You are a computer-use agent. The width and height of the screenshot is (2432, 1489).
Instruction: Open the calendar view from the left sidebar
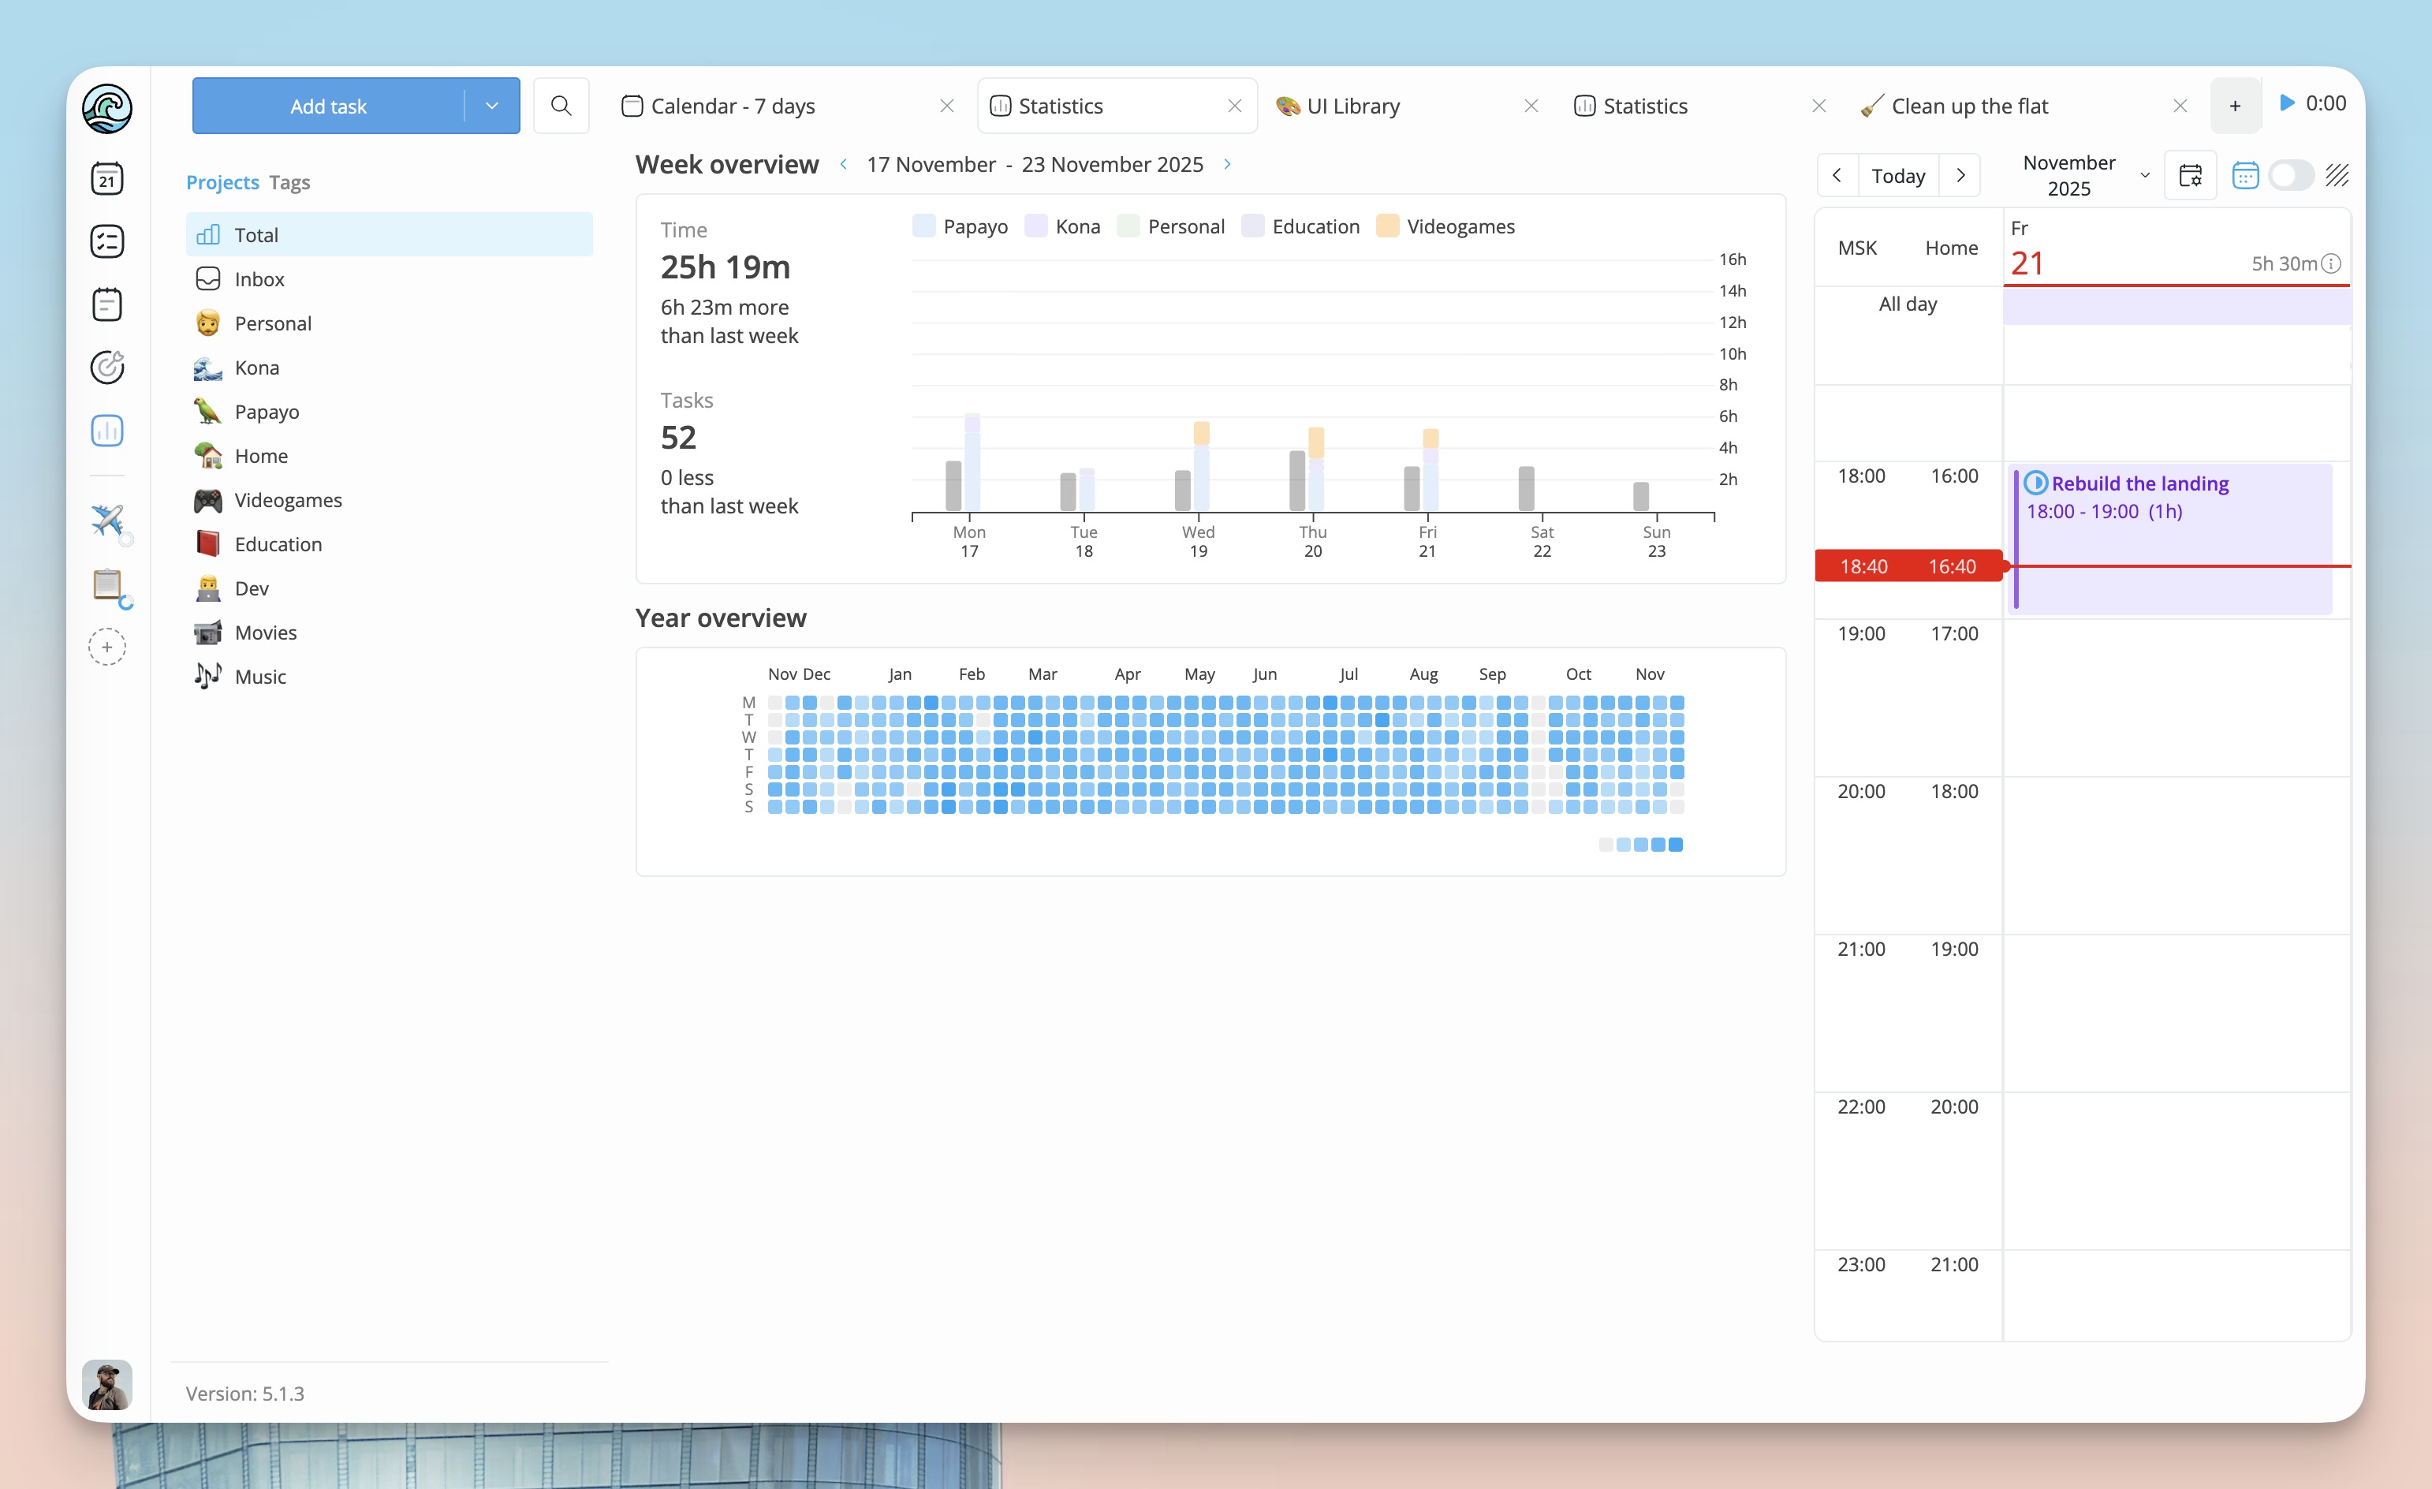[x=106, y=177]
